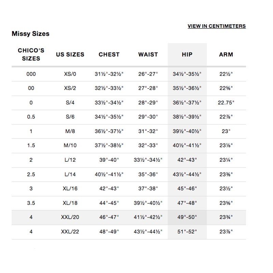
Task: Select the 49"-50" hip measurement cell
Action: point(187,217)
